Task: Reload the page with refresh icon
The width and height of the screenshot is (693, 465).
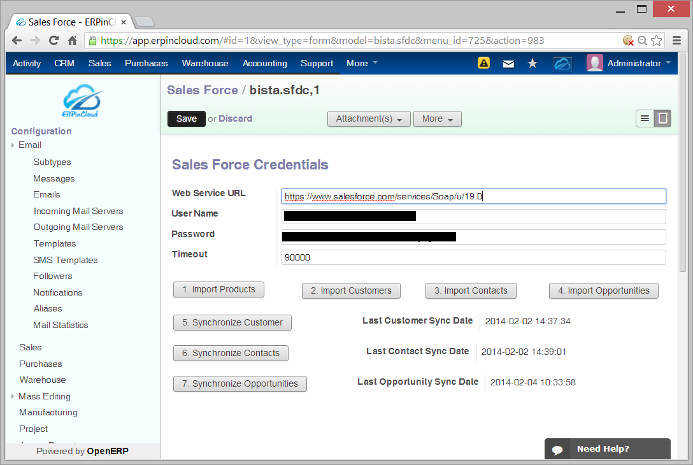Action: [x=54, y=41]
